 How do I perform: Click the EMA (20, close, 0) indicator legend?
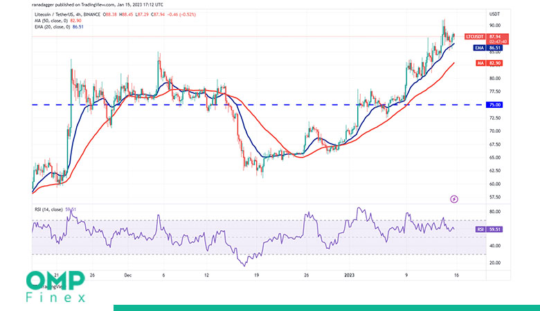(x=54, y=27)
